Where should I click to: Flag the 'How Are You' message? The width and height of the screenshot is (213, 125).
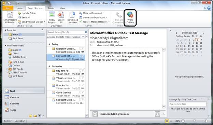(x=83, y=85)
